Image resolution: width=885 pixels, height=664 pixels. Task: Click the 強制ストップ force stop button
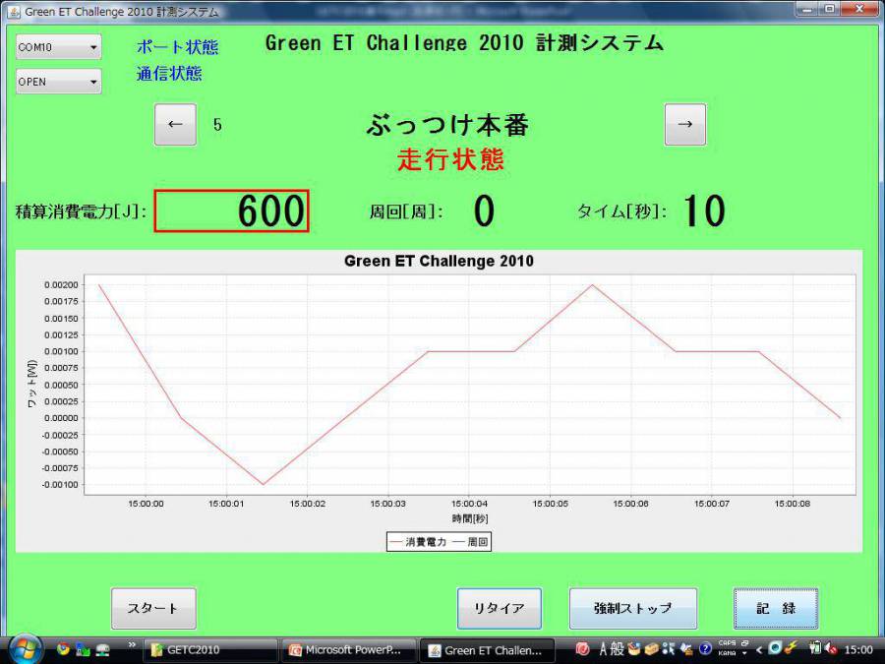click(632, 608)
